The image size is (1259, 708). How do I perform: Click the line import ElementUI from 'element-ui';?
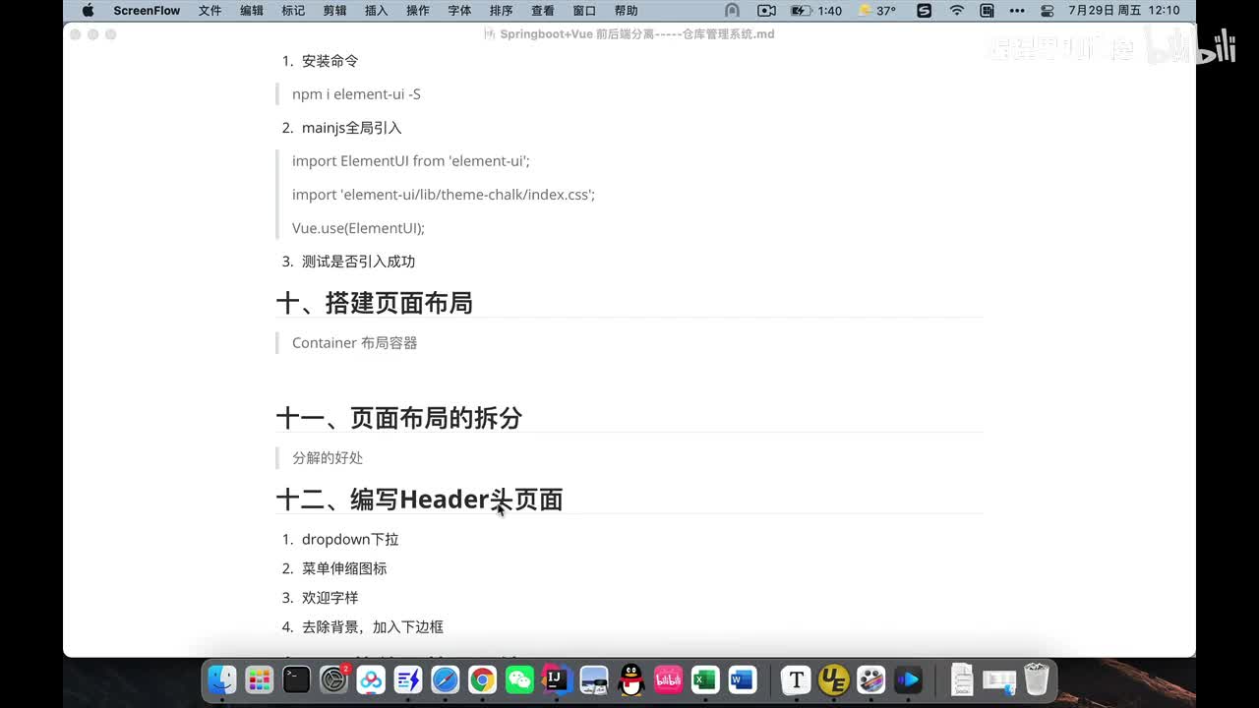point(411,161)
